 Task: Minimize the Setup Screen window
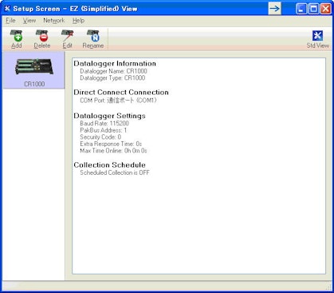pos(301,9)
